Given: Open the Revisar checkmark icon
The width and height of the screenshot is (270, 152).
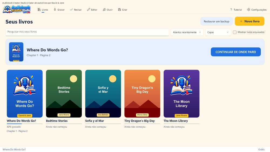Looking at the screenshot, I should pyautogui.click(x=71, y=10).
